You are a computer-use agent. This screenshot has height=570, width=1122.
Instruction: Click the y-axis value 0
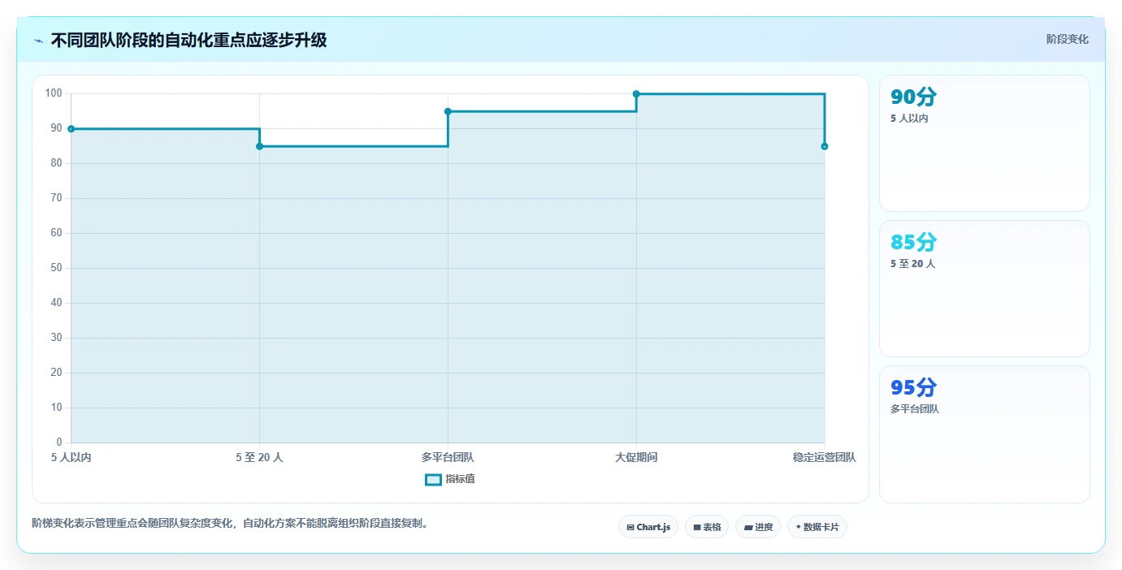point(59,443)
